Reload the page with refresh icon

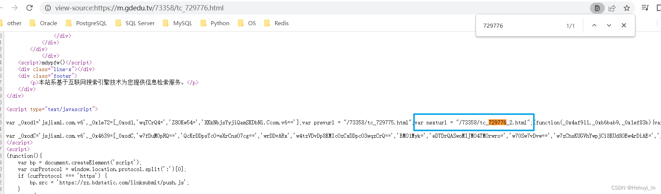[x=30, y=8]
